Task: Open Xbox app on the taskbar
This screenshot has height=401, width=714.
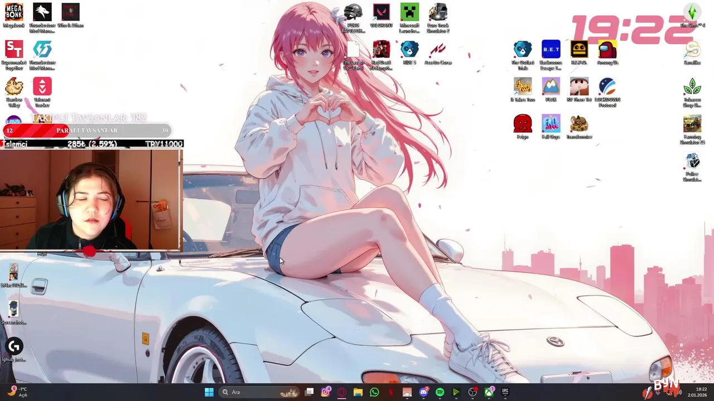Action: [x=489, y=392]
